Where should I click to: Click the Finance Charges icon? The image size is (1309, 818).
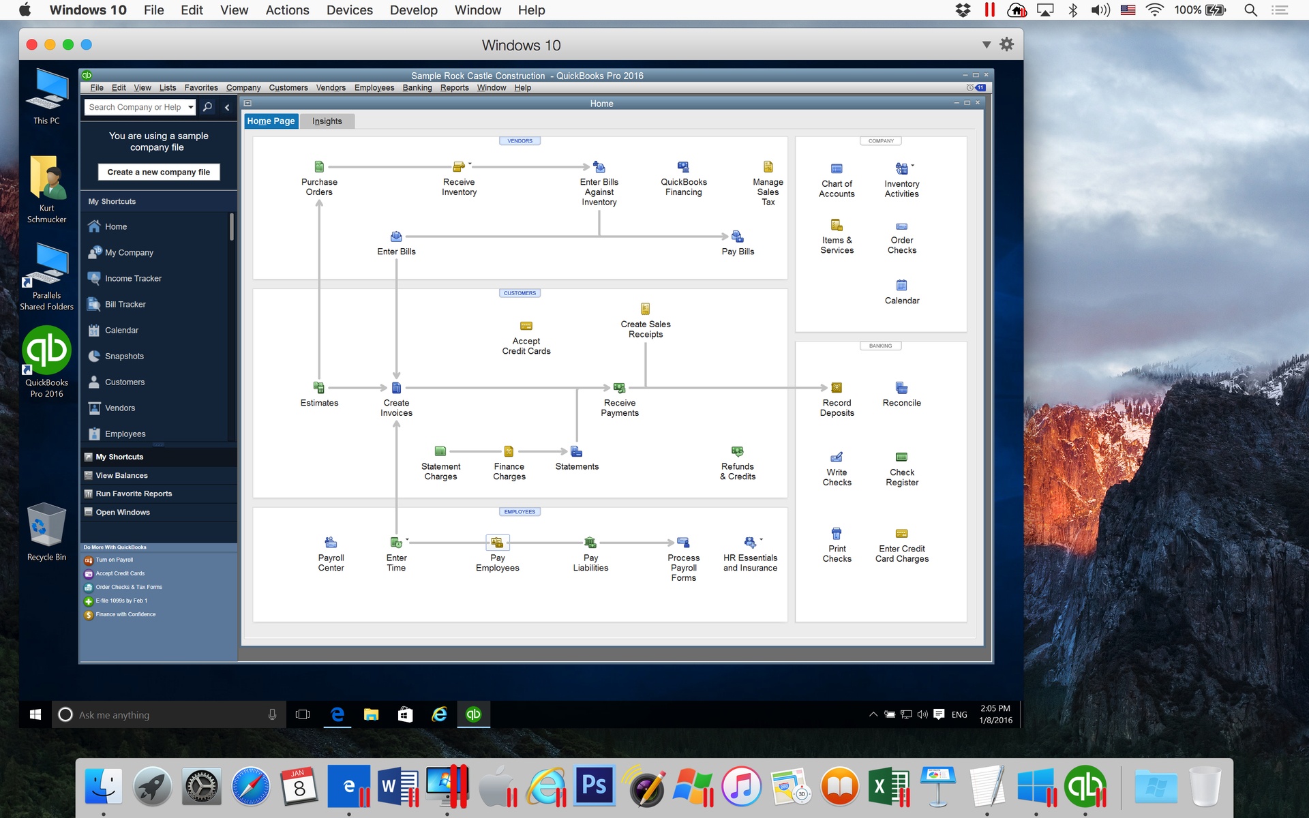coord(509,451)
